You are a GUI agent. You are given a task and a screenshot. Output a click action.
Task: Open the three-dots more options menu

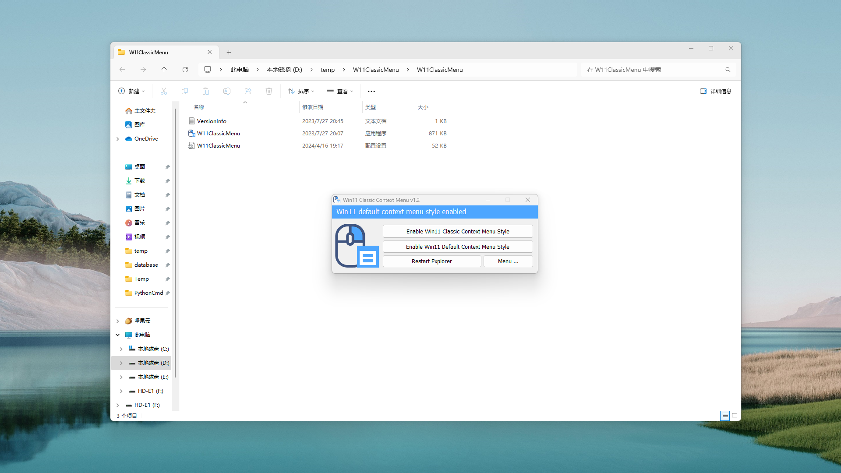point(371,91)
